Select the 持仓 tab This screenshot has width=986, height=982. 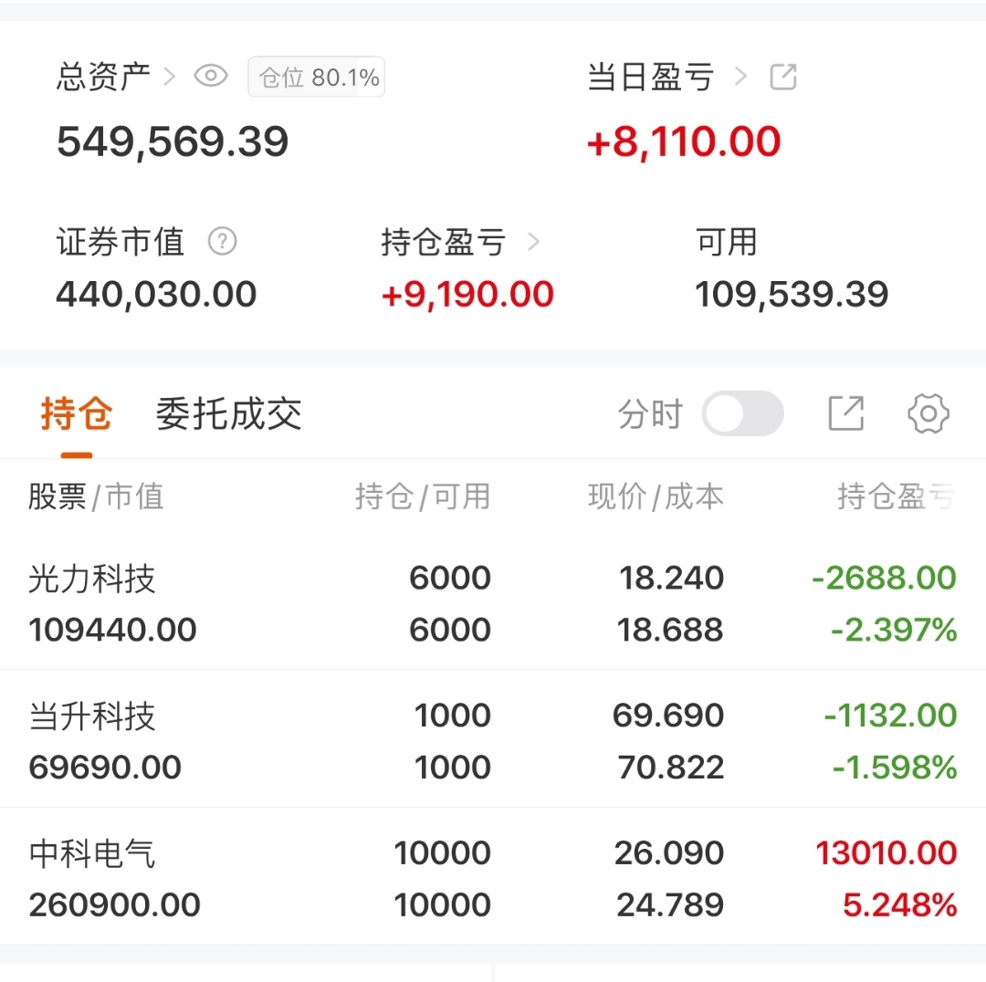[77, 414]
